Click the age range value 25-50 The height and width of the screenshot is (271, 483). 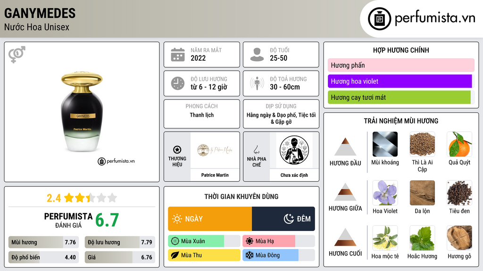[x=278, y=58]
